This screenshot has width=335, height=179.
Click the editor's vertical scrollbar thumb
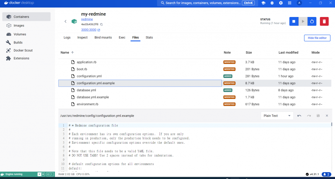point(332,124)
